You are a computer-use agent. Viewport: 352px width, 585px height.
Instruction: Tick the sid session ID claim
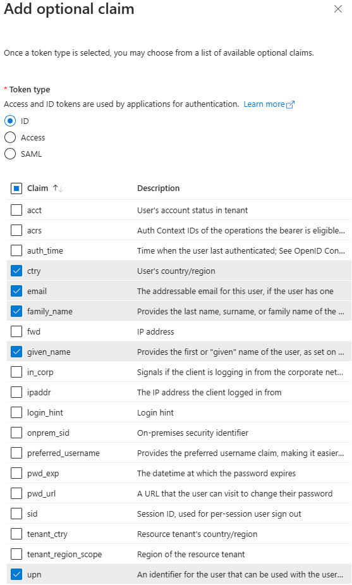pos(16,514)
